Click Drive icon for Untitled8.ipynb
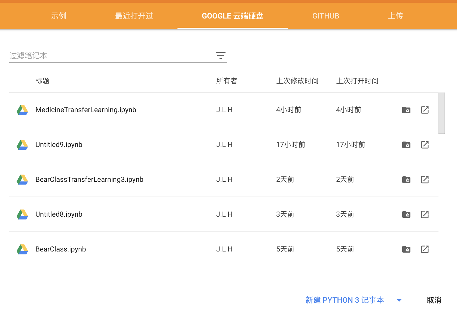457x313 pixels. click(22, 214)
